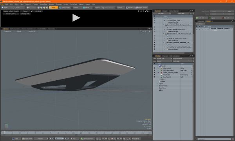Screen dimensions: 235x141
Task: Open the Texture menu
Action: (x=36, y=4)
